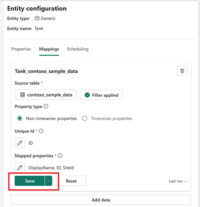Edit Unique Id with the pencil icon

[x=20, y=143]
